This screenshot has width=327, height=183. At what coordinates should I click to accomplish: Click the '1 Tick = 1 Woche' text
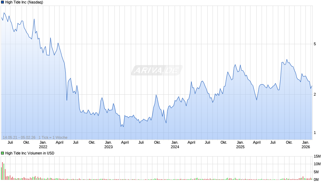tap(53, 137)
